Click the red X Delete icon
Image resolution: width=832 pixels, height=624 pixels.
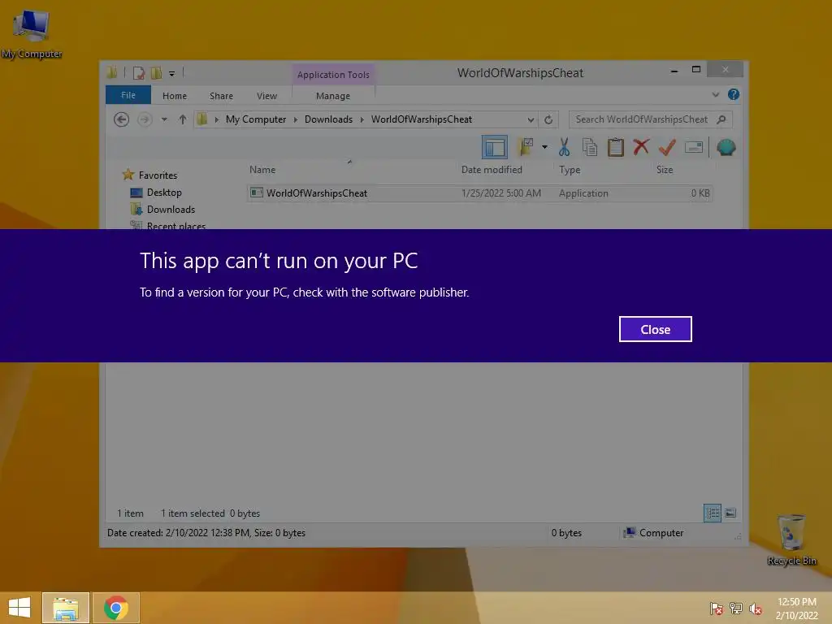click(641, 146)
